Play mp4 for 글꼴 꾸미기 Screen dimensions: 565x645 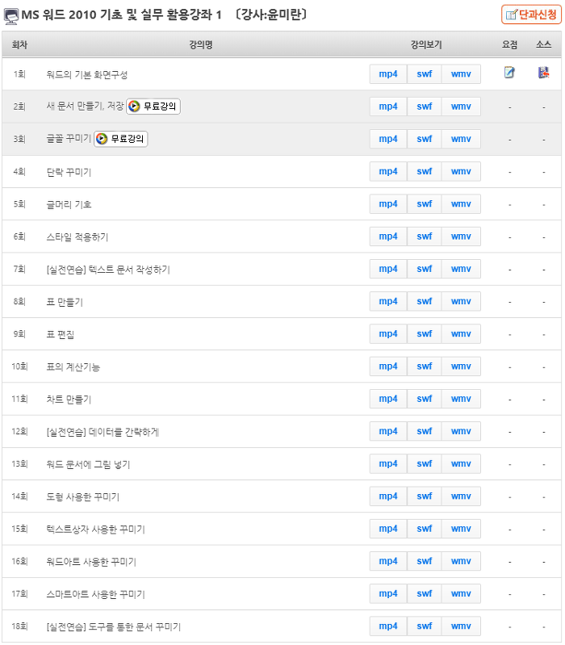388,139
